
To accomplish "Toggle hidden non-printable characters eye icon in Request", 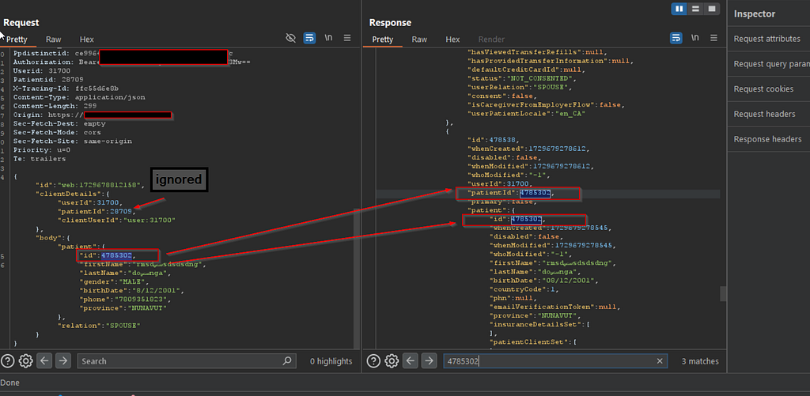I will point(291,38).
